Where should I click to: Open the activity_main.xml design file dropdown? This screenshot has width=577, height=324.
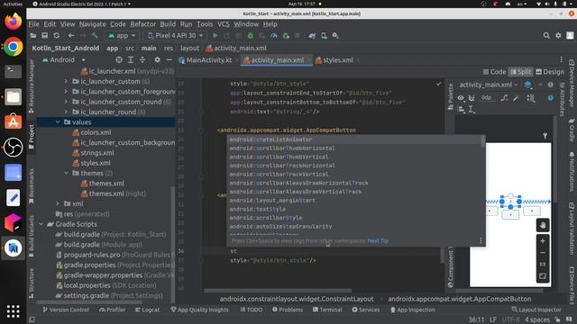tap(489, 85)
